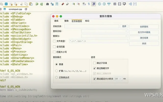Navigate forward with the right circle arrow
Screen dimensions: 163x102
pos(104,4)
